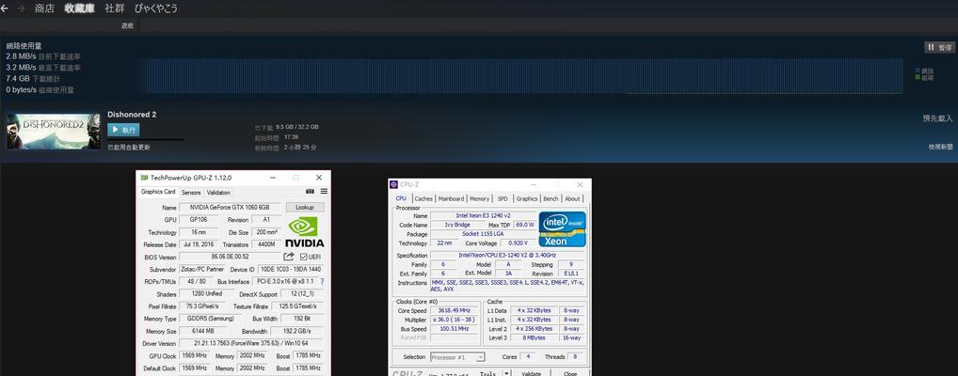The width and height of the screenshot is (958, 376).
Task: Click the Specification CPU E3-1240 V2 value
Action: pos(508,255)
